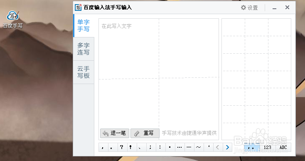The image size is (305, 161).
Task: Select the punctuation mode ，。 toggle
Action: [252, 147]
